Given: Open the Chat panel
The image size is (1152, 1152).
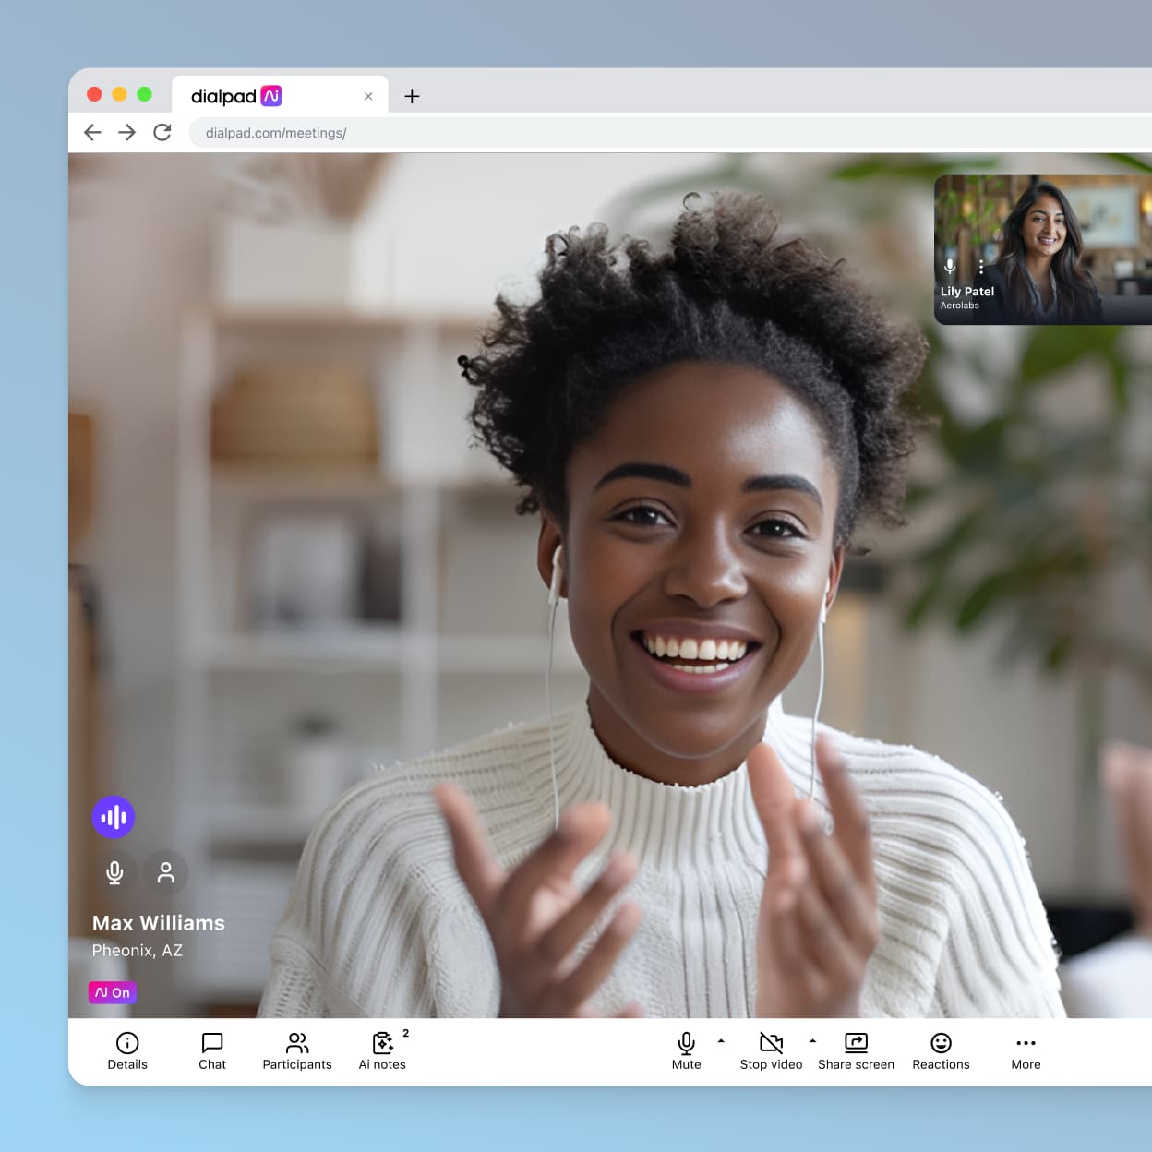Looking at the screenshot, I should tap(212, 1050).
